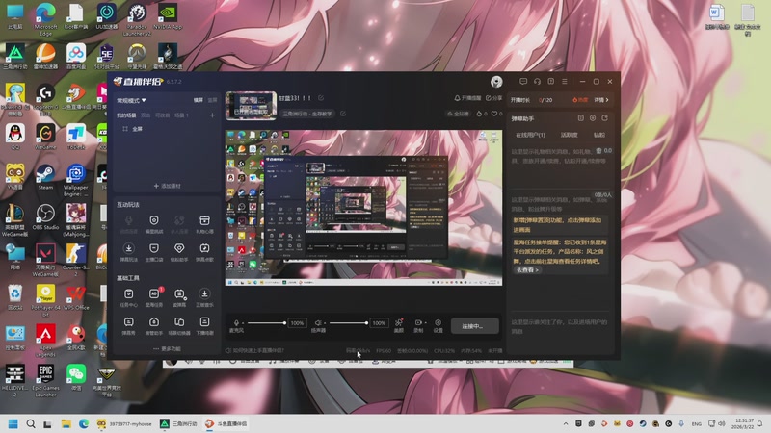Open taskbar search magnifier
This screenshot has width=771, height=433.
31,423
